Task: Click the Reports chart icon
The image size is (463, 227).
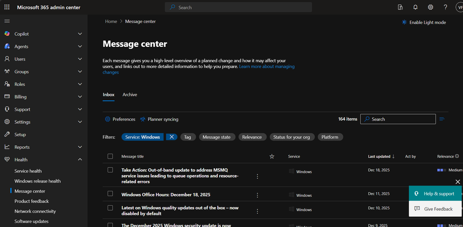Action: click(x=7, y=147)
